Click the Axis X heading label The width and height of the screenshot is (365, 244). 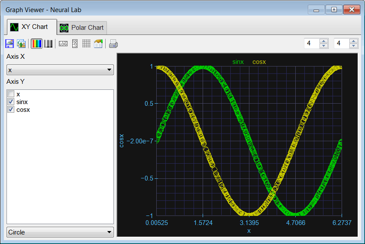pyautogui.click(x=15, y=57)
